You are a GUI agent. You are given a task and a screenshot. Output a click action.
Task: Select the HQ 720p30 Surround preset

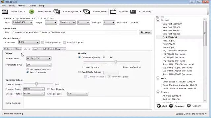(174, 54)
